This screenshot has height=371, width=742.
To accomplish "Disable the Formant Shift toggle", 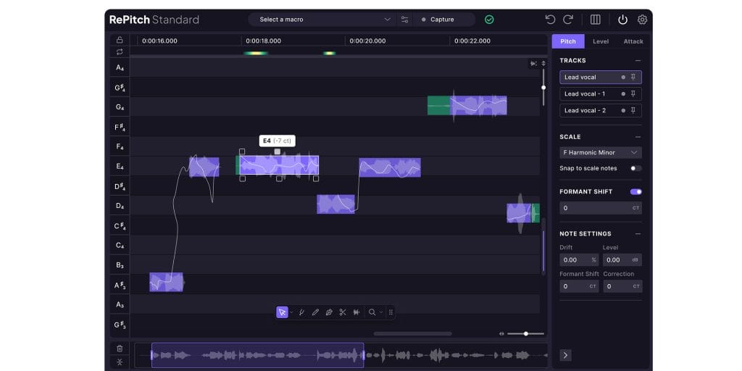I will tap(635, 191).
